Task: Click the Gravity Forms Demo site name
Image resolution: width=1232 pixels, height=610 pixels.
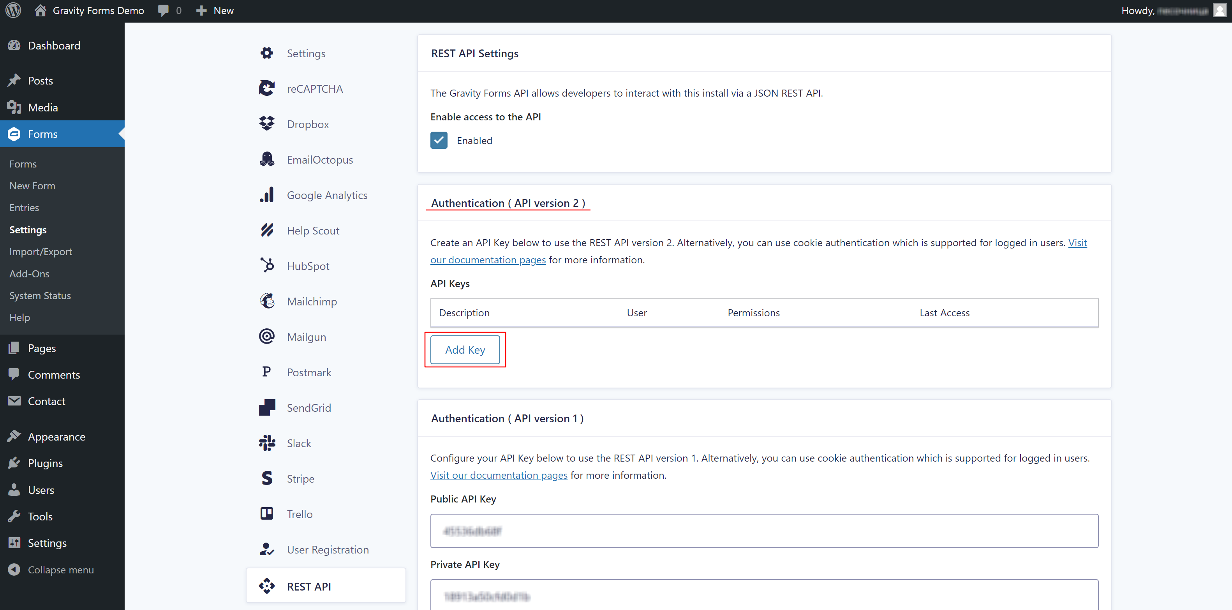Action: (x=98, y=11)
